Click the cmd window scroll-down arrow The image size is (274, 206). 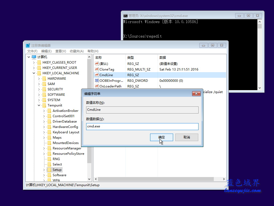260,88
